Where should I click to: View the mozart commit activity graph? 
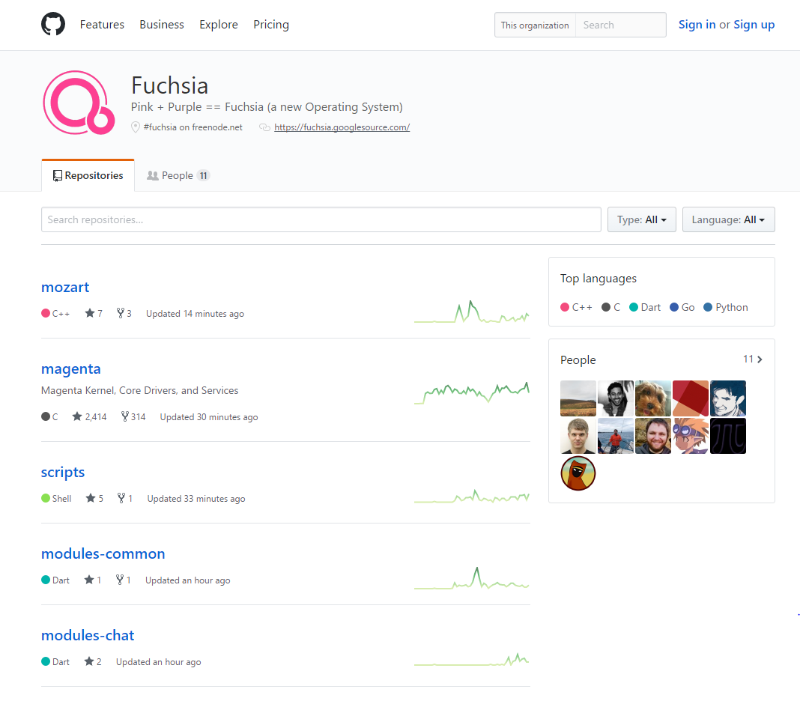pos(471,312)
